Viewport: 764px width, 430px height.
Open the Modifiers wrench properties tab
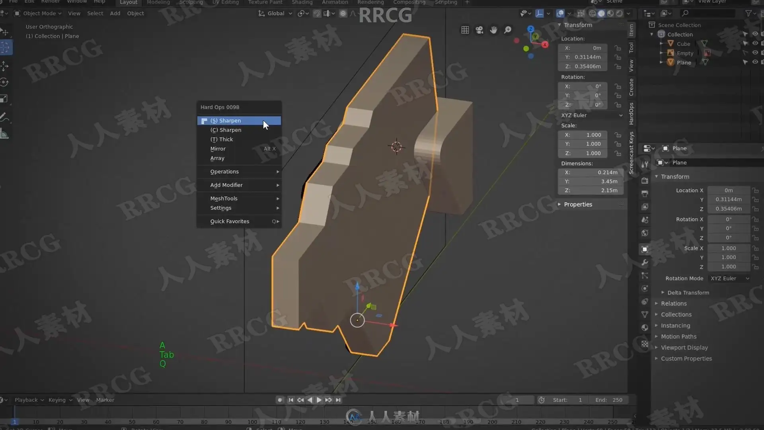[x=645, y=262]
